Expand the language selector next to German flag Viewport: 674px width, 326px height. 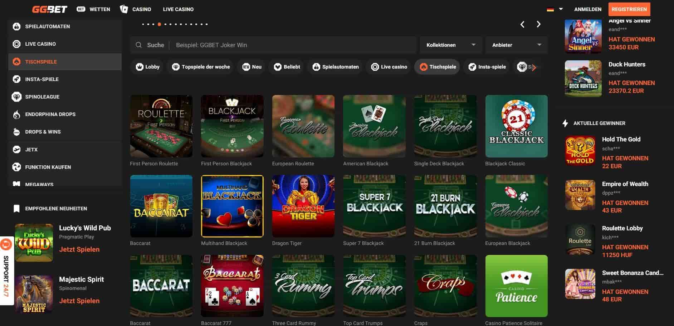(x=561, y=9)
